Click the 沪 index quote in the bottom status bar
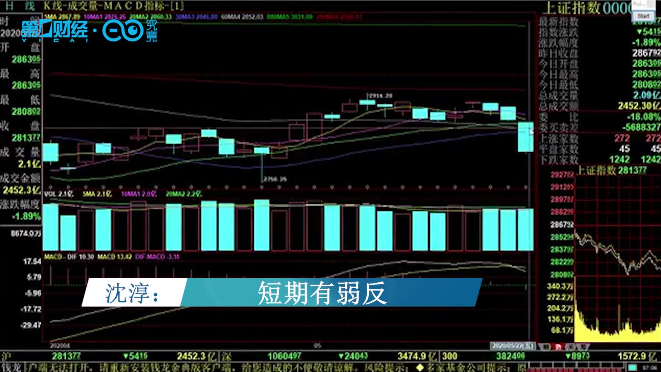661x372 pixels. pyautogui.click(x=65, y=356)
